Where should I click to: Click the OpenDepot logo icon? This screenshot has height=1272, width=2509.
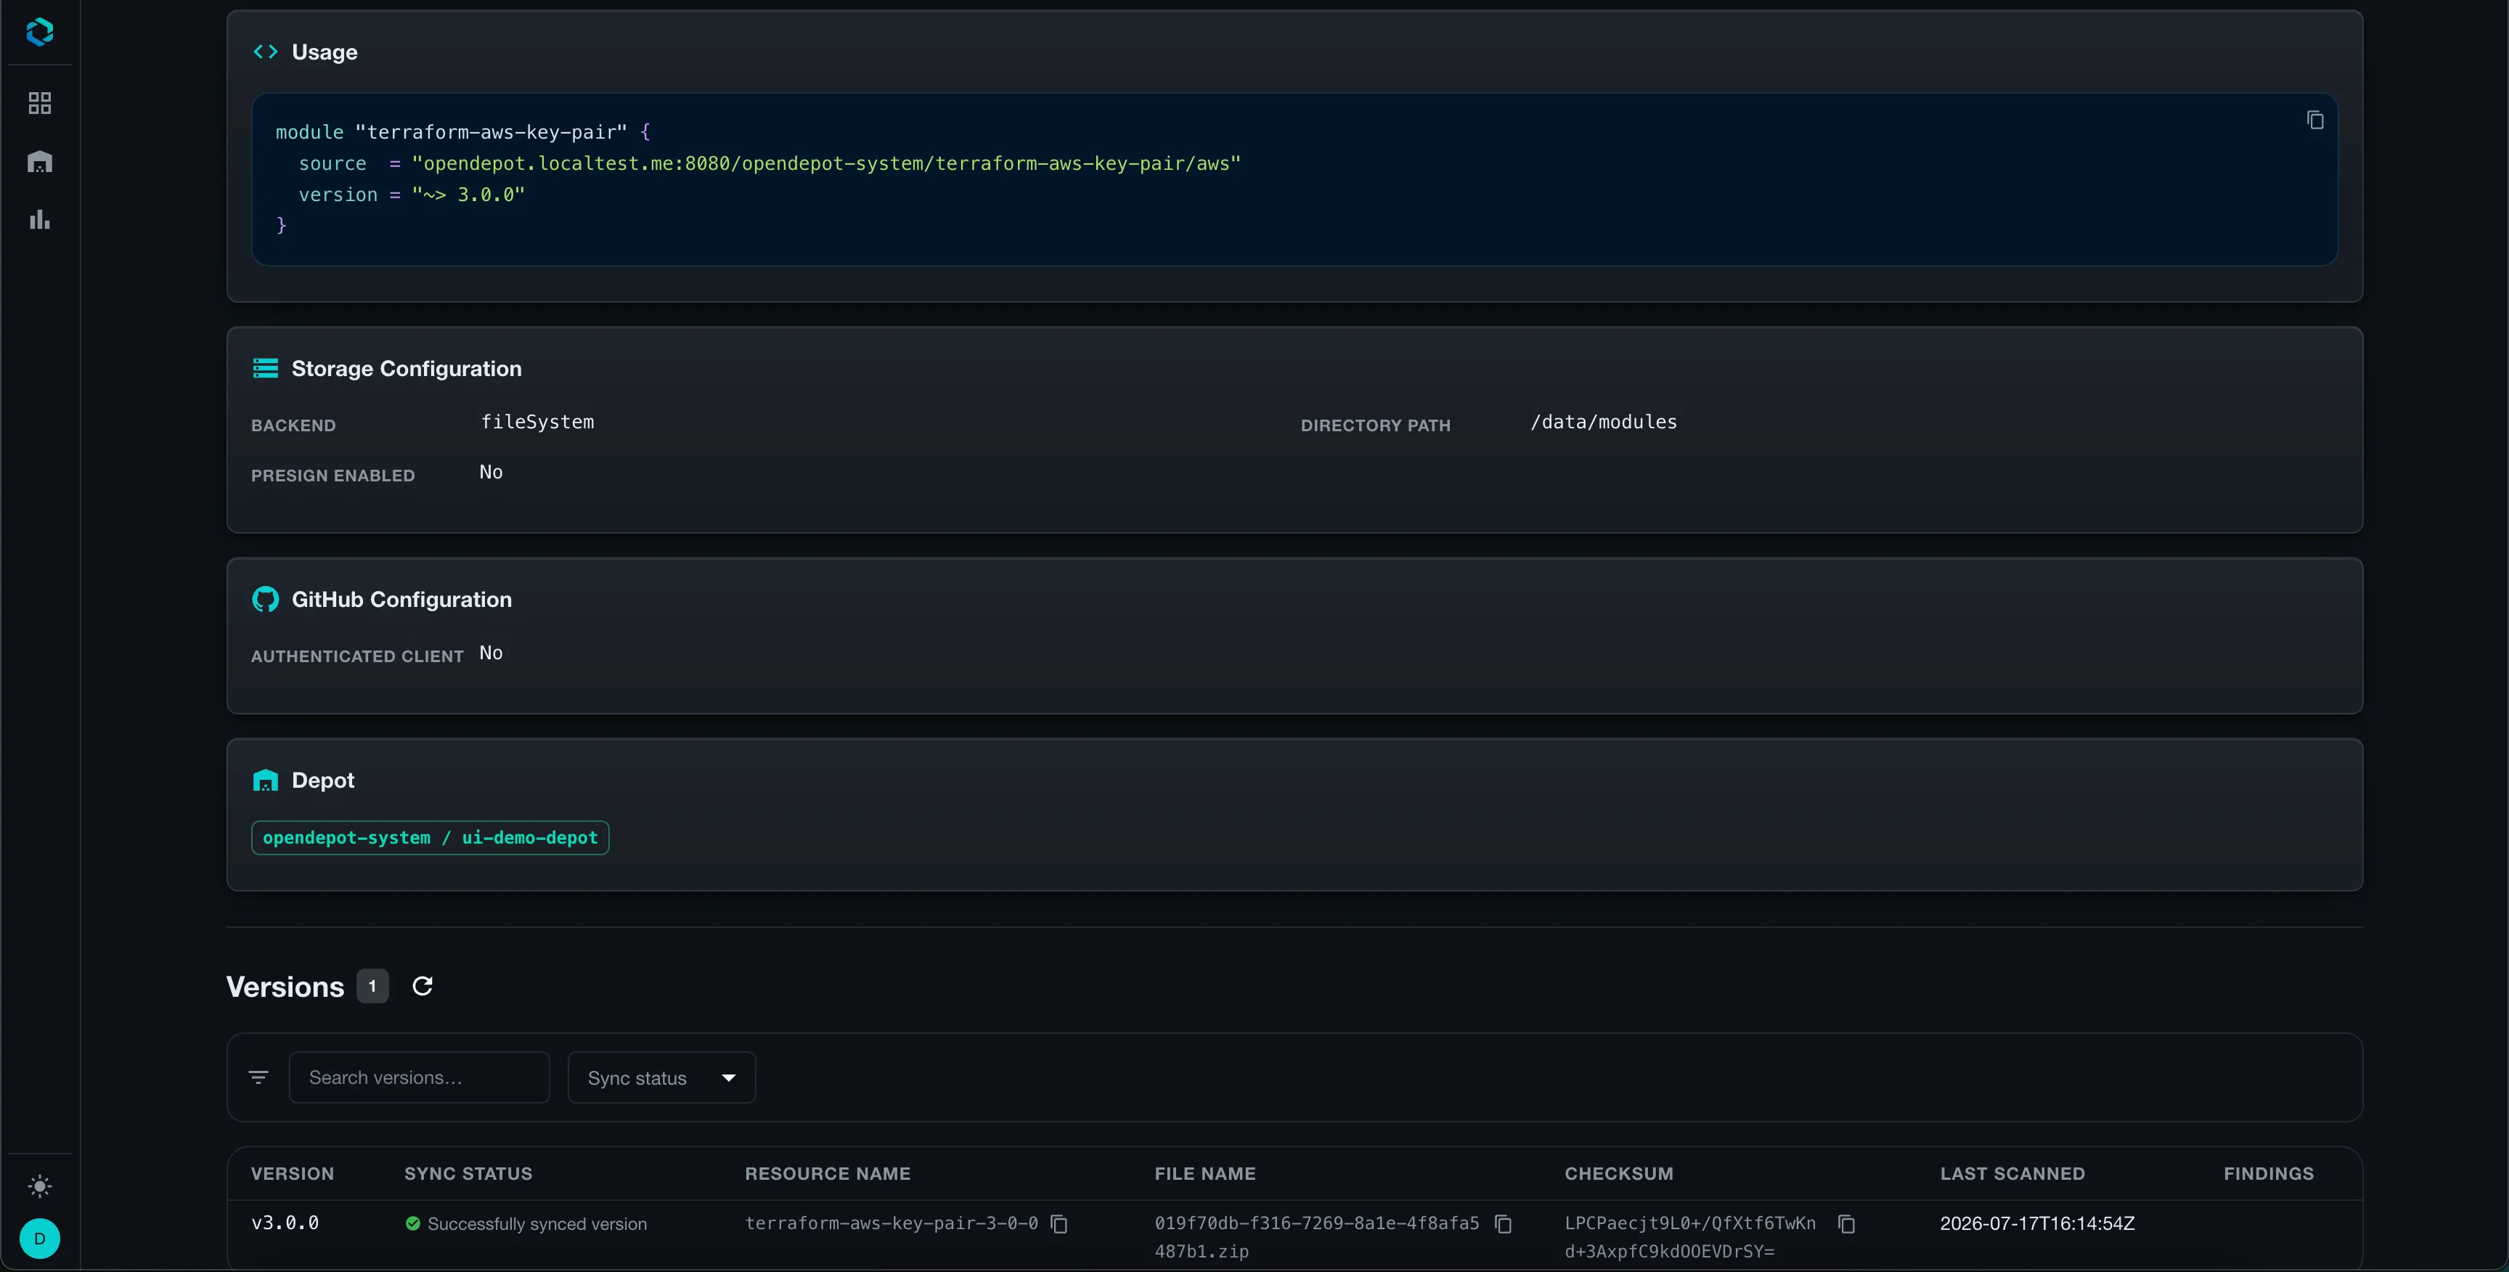(x=40, y=32)
